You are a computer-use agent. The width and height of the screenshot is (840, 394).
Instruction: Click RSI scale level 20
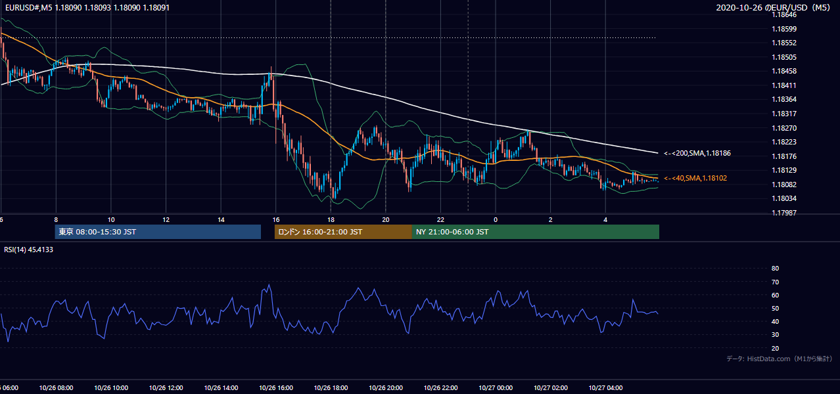pyautogui.click(x=775, y=348)
